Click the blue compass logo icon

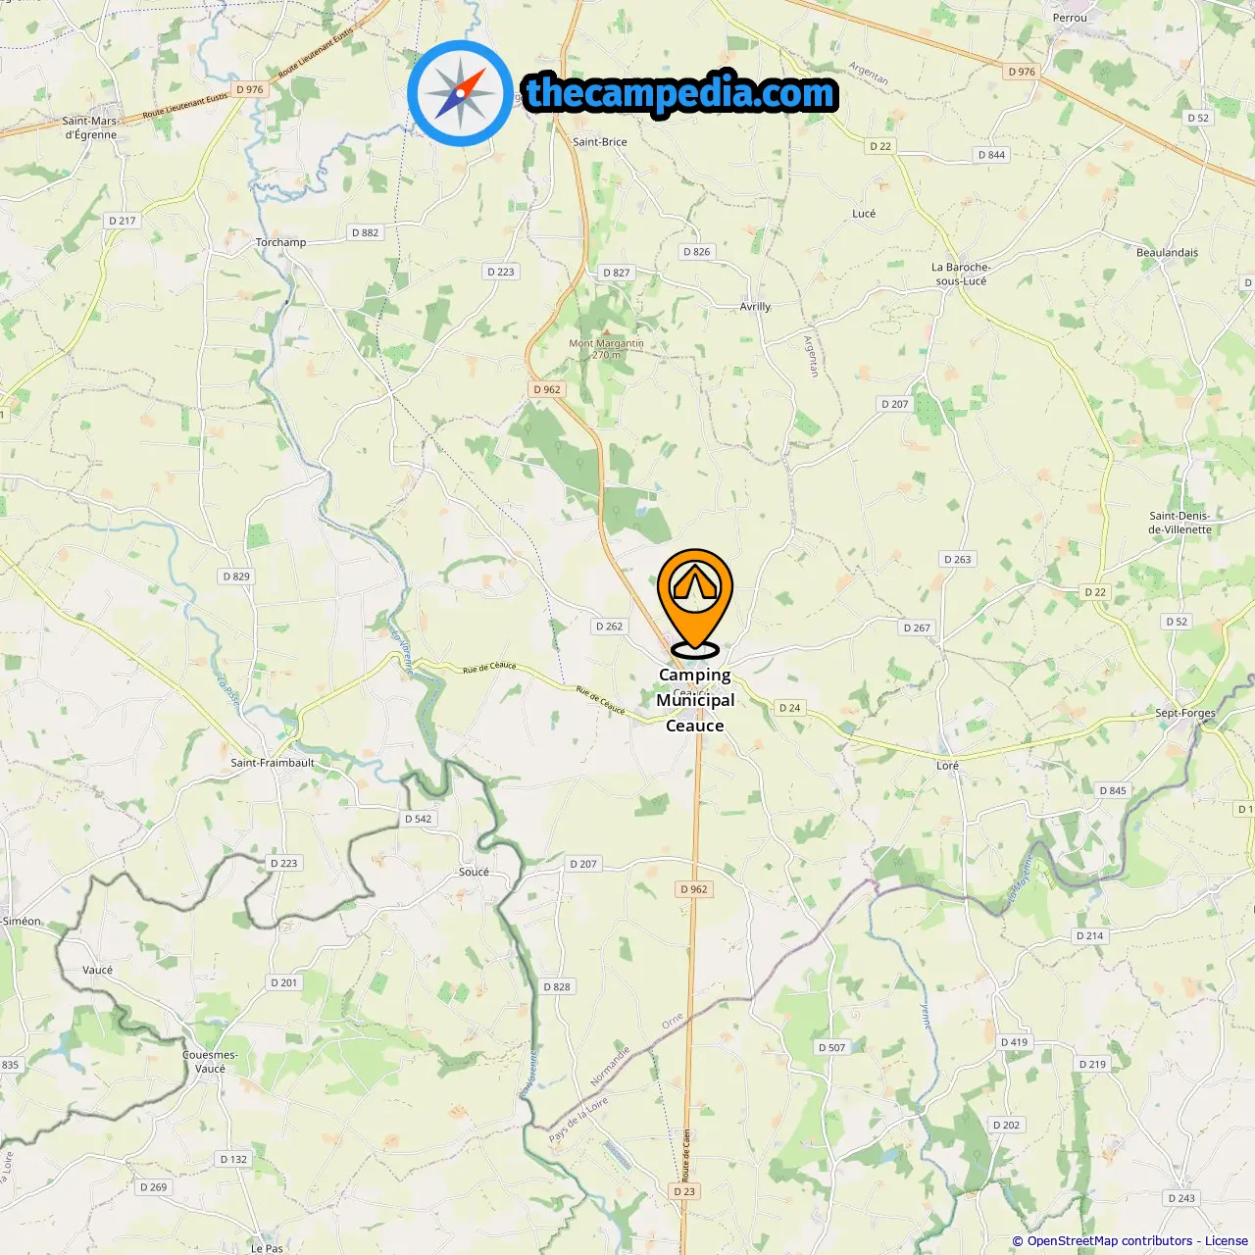[460, 93]
